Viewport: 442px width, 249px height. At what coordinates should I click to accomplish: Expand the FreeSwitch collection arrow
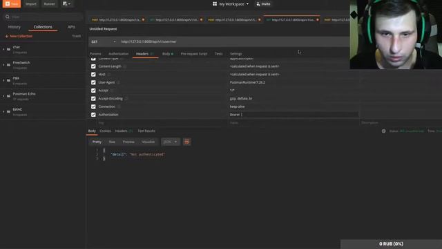coord(3,64)
